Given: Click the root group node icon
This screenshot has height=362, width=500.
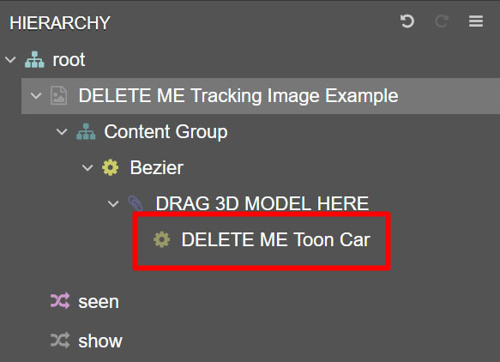Looking at the screenshot, I should tap(34, 60).
